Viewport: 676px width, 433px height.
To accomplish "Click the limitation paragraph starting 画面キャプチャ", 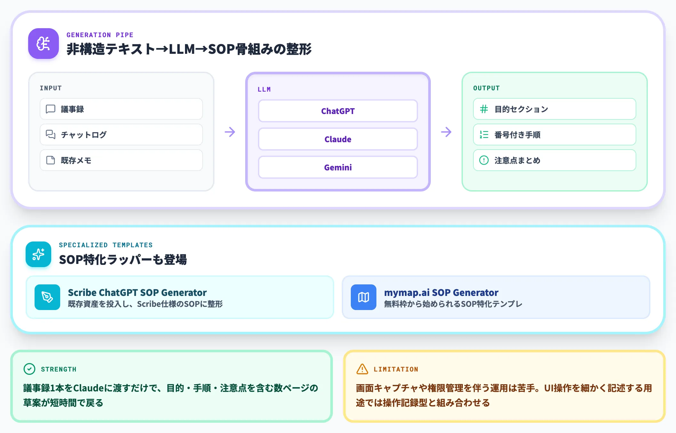I will point(504,395).
